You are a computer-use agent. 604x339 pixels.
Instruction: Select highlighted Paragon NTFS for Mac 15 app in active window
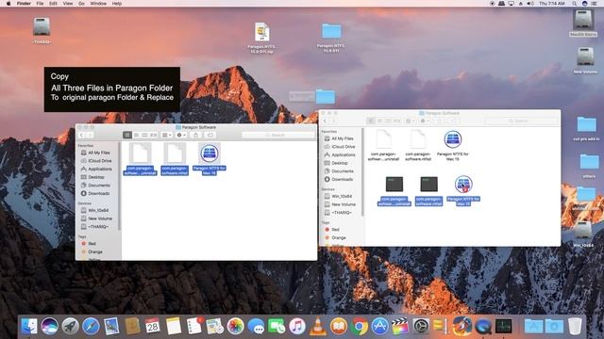[210, 159]
